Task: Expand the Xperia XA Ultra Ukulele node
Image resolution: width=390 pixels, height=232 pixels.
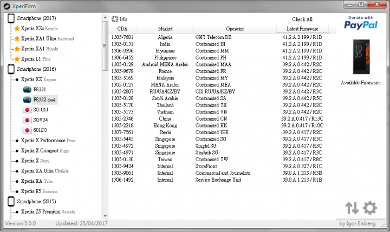Action: (17, 171)
